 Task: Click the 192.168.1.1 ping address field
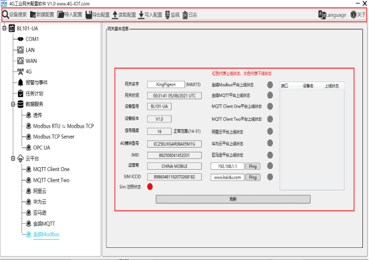coord(227,166)
